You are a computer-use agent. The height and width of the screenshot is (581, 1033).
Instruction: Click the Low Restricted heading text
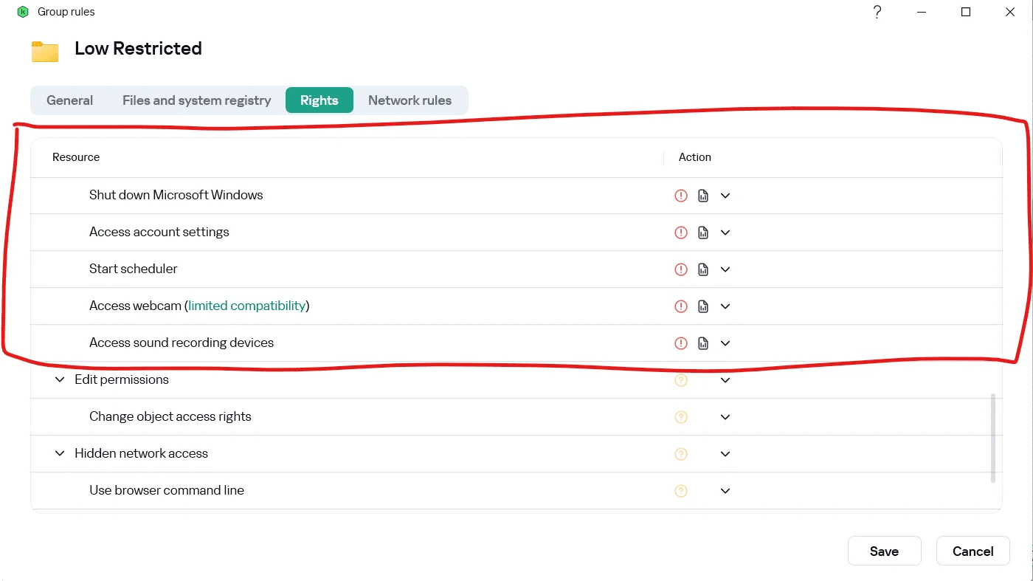pyautogui.click(x=139, y=49)
